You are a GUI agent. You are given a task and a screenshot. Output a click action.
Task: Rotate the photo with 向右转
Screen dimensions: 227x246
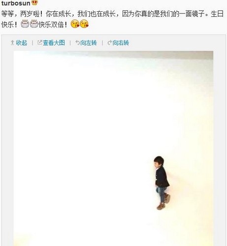(x=121, y=43)
